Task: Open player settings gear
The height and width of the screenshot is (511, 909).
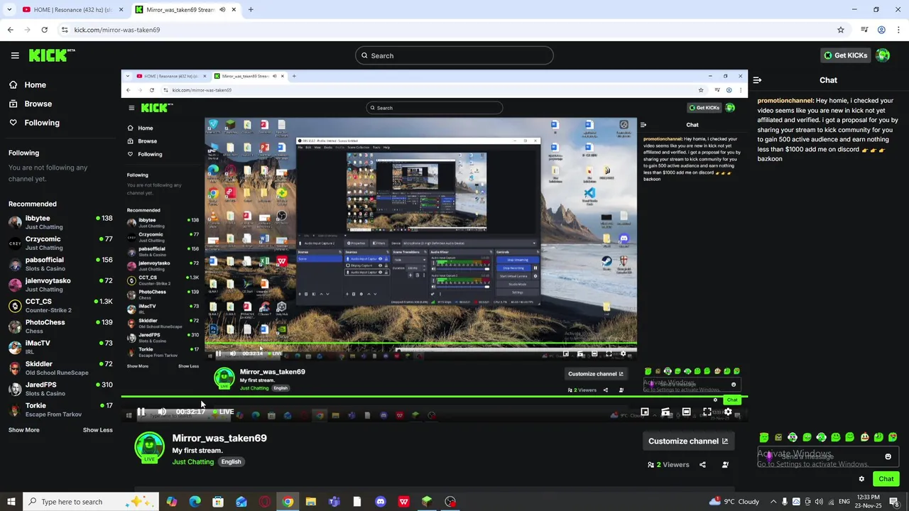Action: pyautogui.click(x=728, y=412)
